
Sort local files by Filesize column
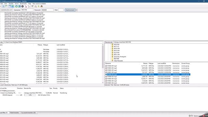(x=40, y=45)
